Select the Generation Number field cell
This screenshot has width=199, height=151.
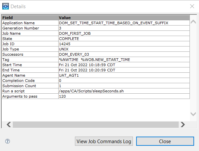pos(30,28)
